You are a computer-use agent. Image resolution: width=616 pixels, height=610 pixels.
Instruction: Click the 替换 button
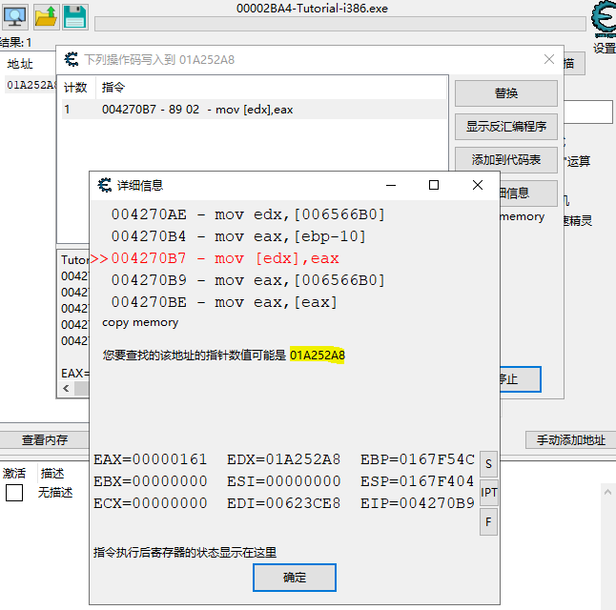tap(506, 93)
